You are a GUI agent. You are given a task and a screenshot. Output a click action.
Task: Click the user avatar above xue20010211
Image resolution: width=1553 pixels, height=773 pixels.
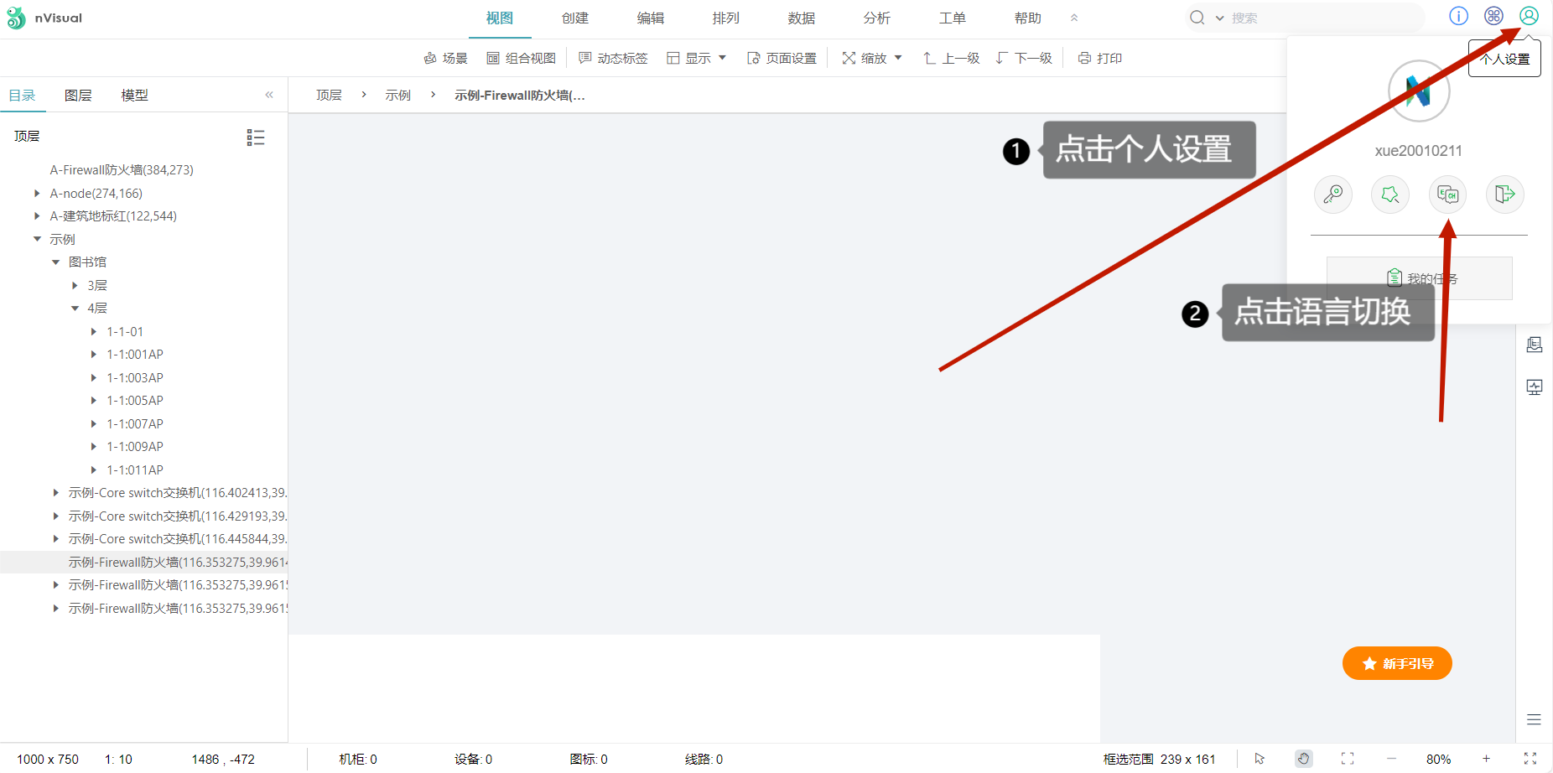coord(1419,91)
